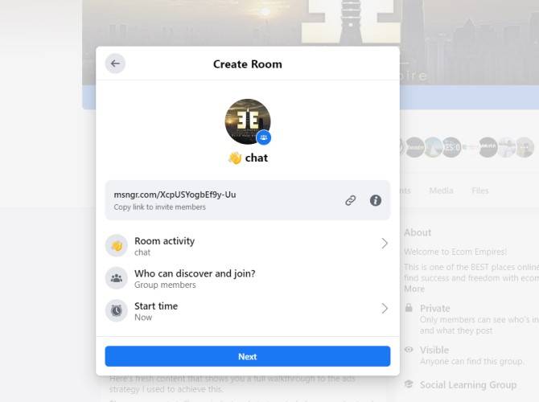Click the people icon for discover and join
Image resolution: width=539 pixels, height=402 pixels.
coord(117,278)
